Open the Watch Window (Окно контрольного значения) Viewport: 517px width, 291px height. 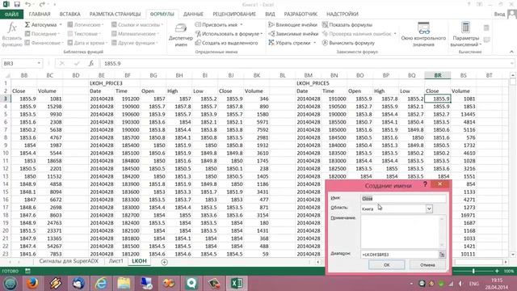(423, 34)
